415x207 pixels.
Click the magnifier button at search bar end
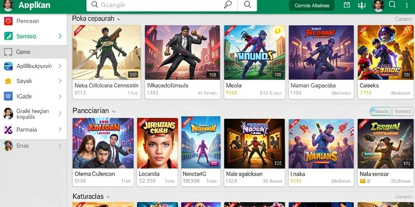[x=247, y=5]
